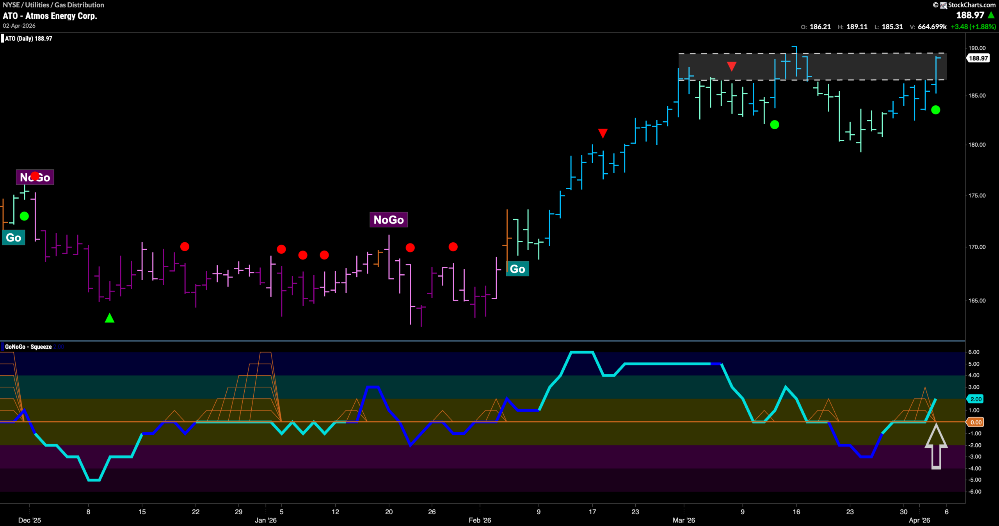Click the teal Go label in early February

517,269
